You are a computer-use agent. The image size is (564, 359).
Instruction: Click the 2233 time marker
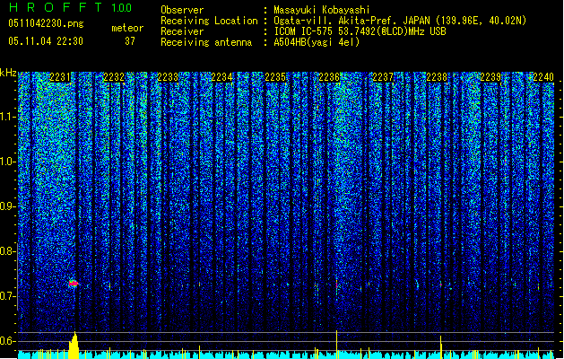pyautogui.click(x=168, y=77)
